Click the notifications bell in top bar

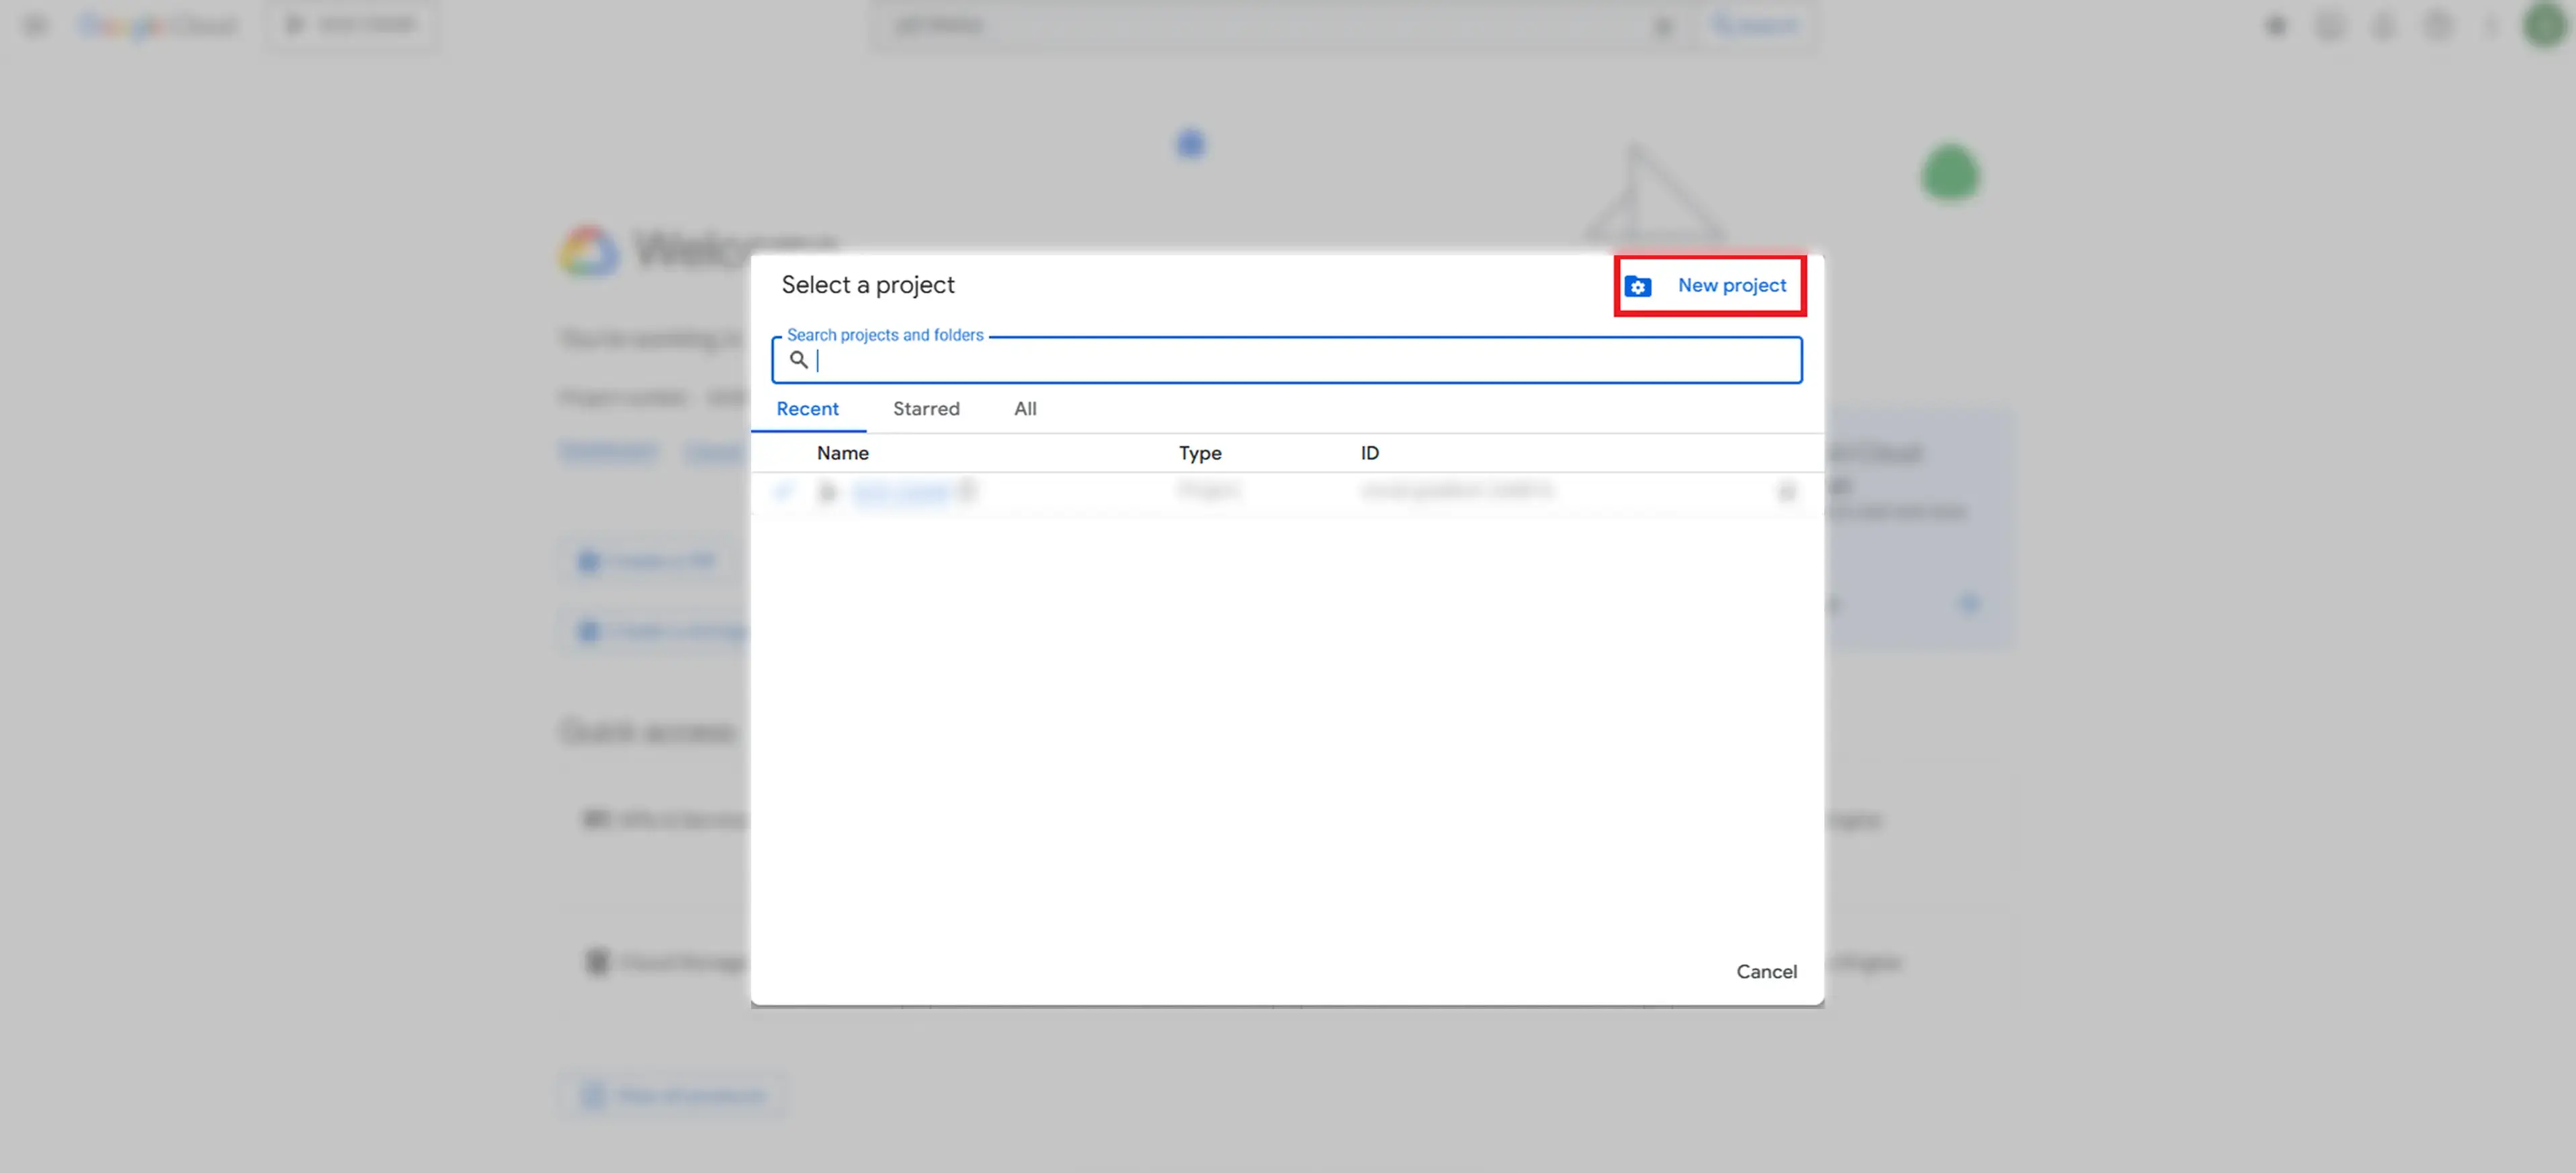coord(2383,26)
